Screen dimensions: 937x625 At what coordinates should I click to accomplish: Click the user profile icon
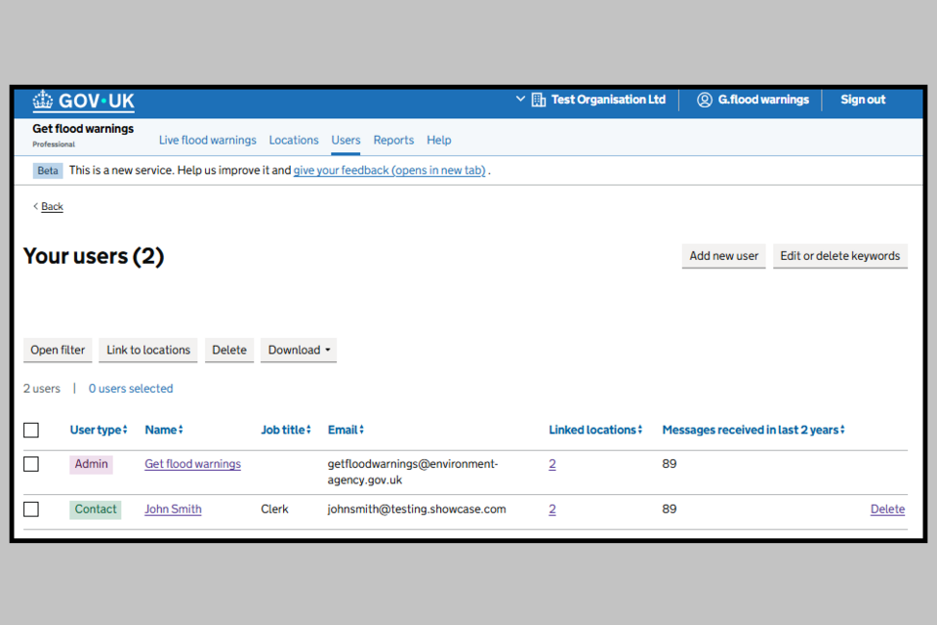click(704, 100)
